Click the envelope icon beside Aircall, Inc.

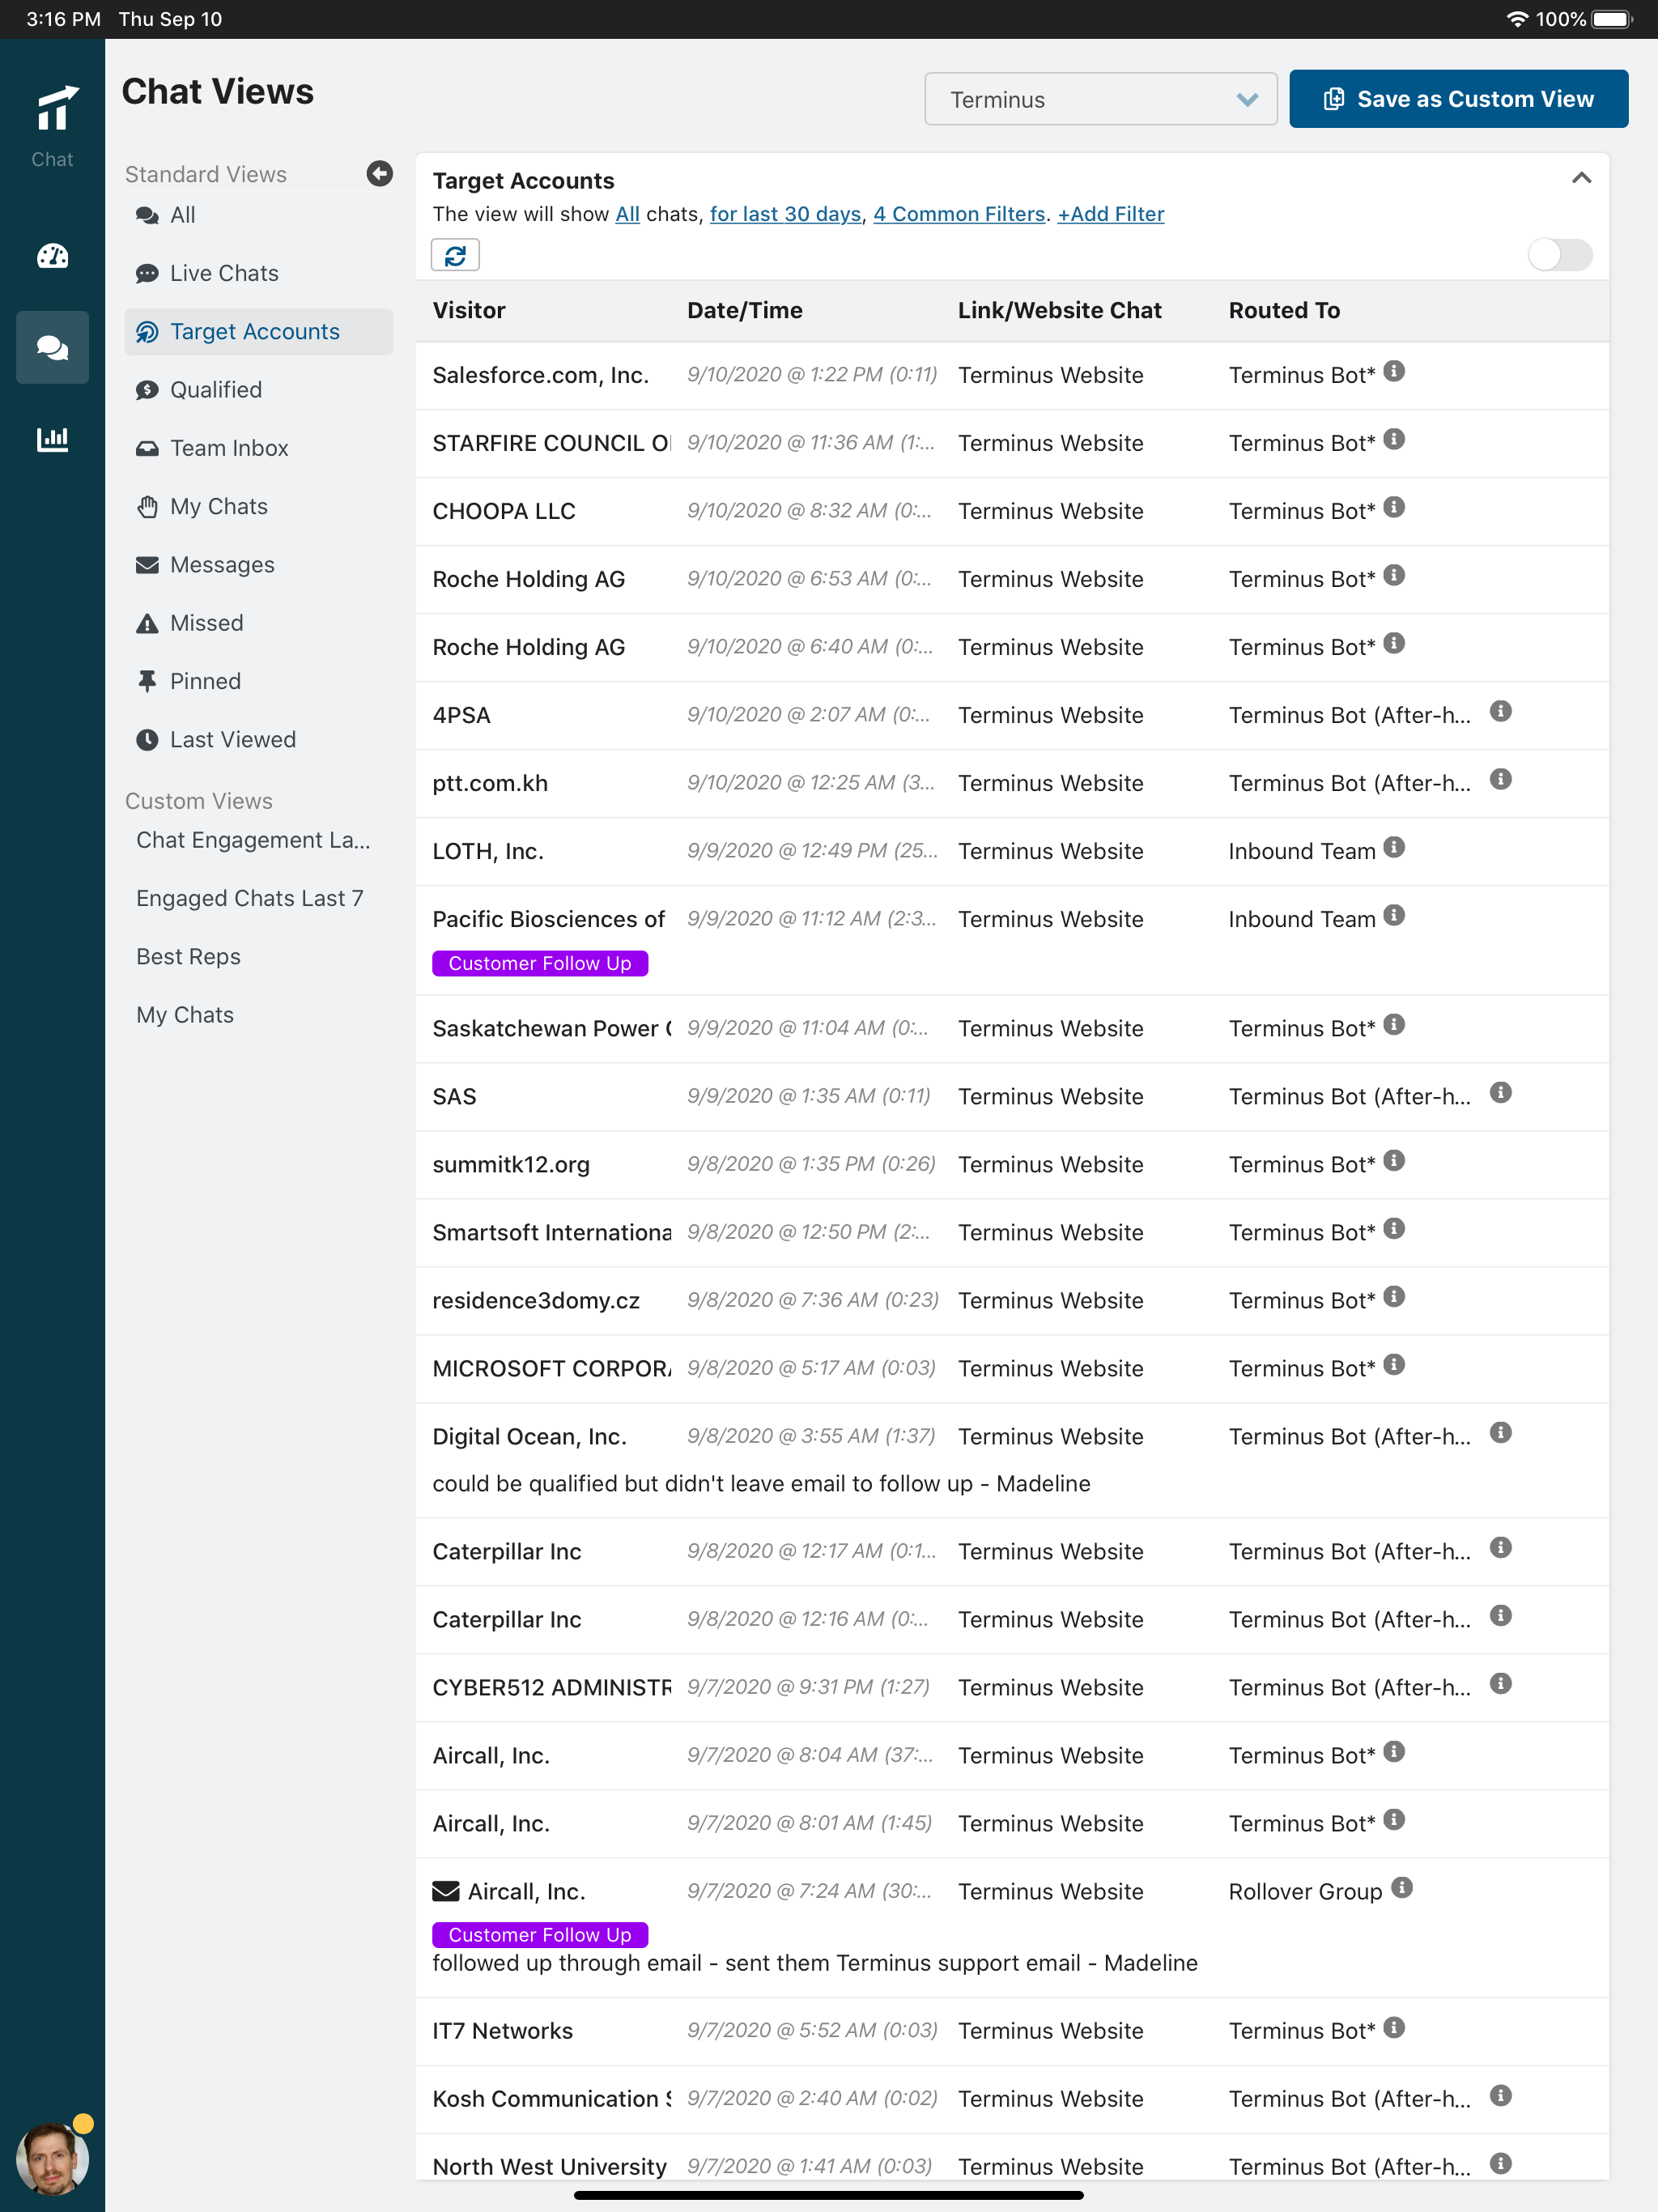click(445, 1891)
